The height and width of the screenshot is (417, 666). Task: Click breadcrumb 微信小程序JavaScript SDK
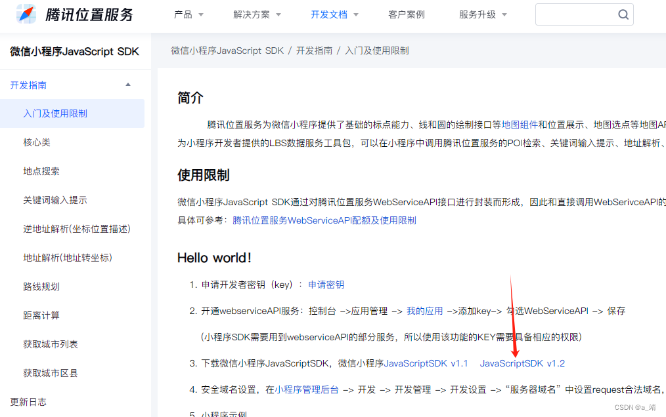point(227,50)
